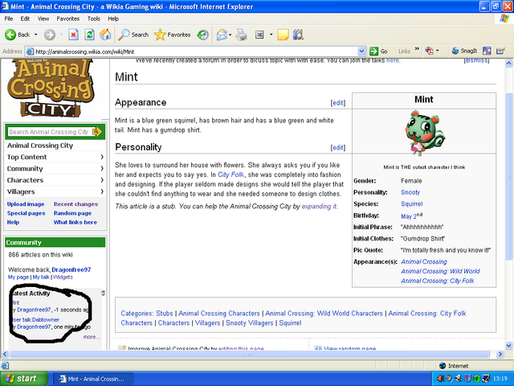The width and height of the screenshot is (514, 386).
Task: Expand the Links toolbar chevron
Action: coord(417,49)
